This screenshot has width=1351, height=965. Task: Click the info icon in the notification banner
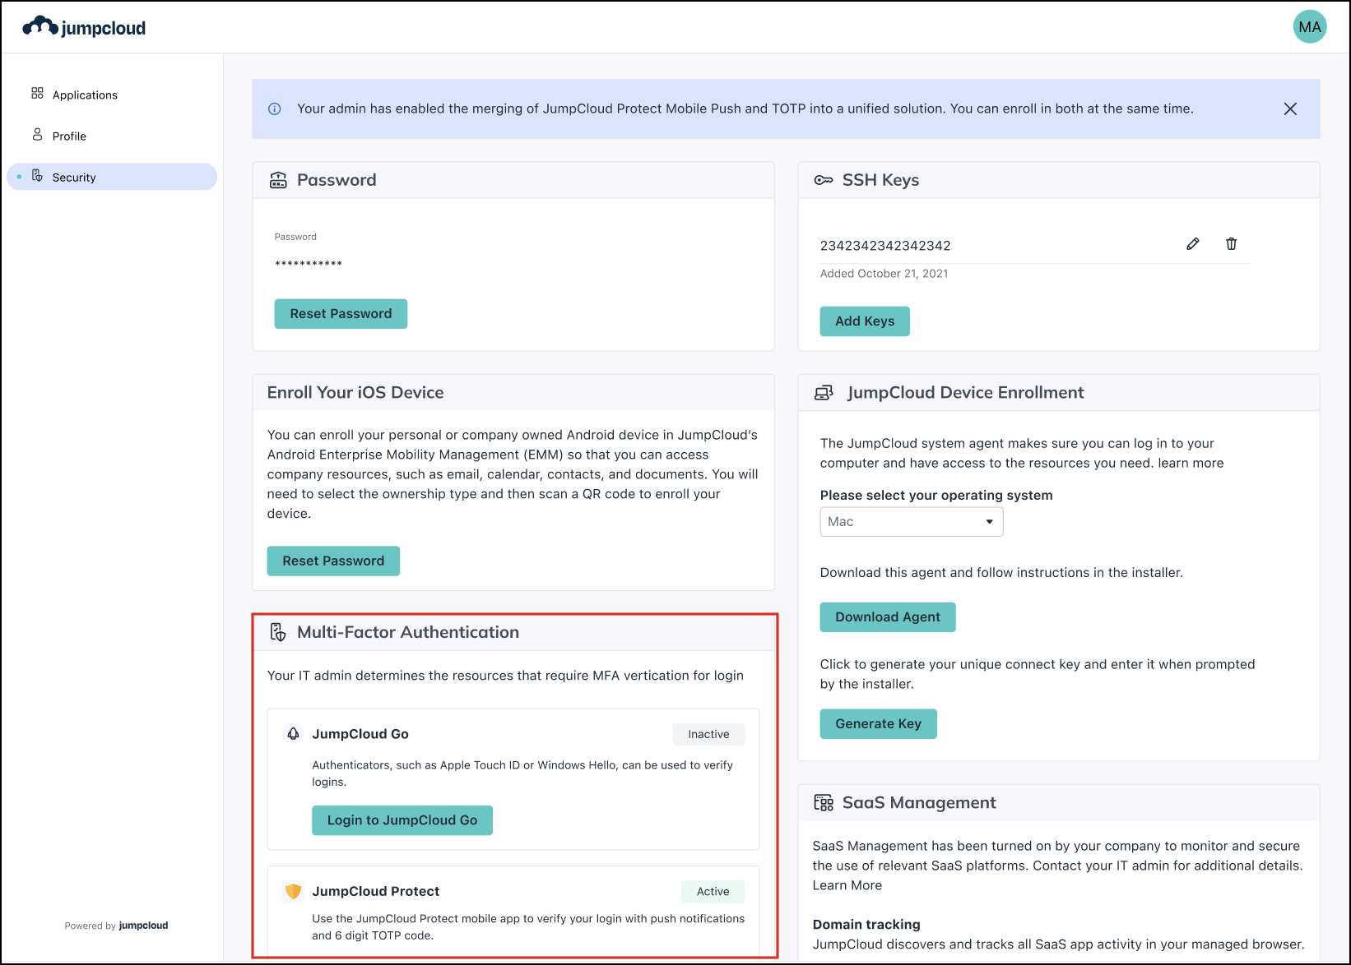[x=274, y=109]
